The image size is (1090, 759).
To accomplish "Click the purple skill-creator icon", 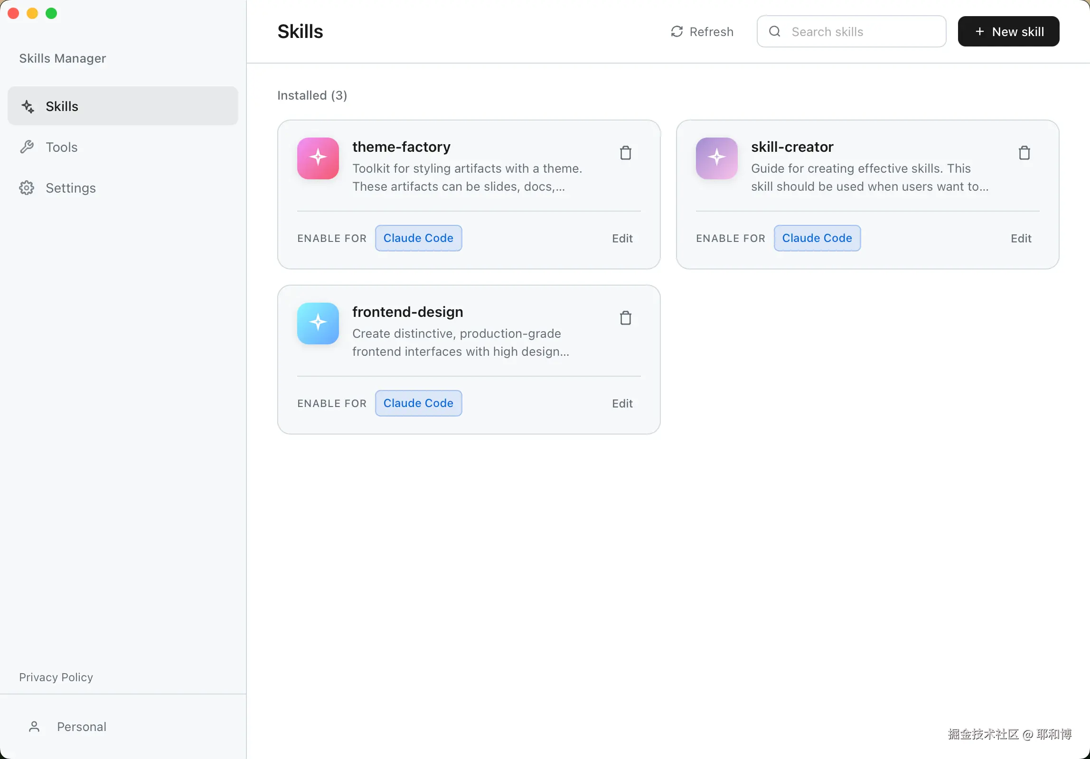I will (x=716, y=158).
